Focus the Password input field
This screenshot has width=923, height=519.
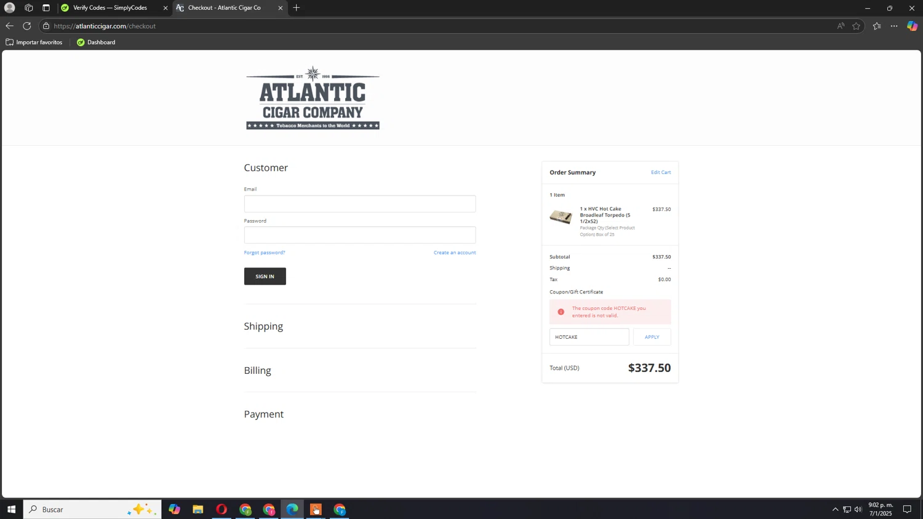(359, 235)
